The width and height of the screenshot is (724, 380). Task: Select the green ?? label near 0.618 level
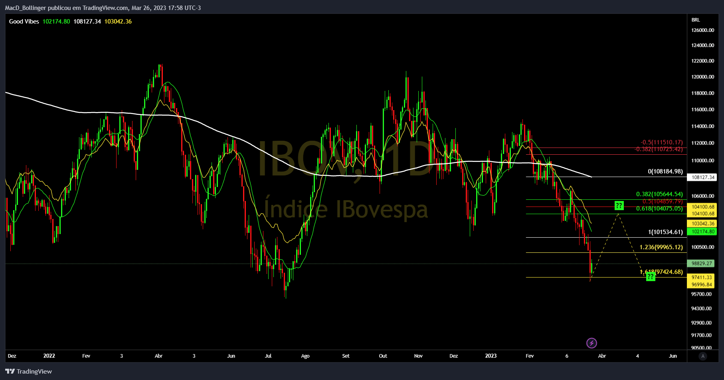[619, 206]
